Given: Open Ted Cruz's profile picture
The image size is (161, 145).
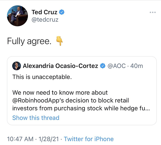Looking at the screenshot, I should coord(17,16).
